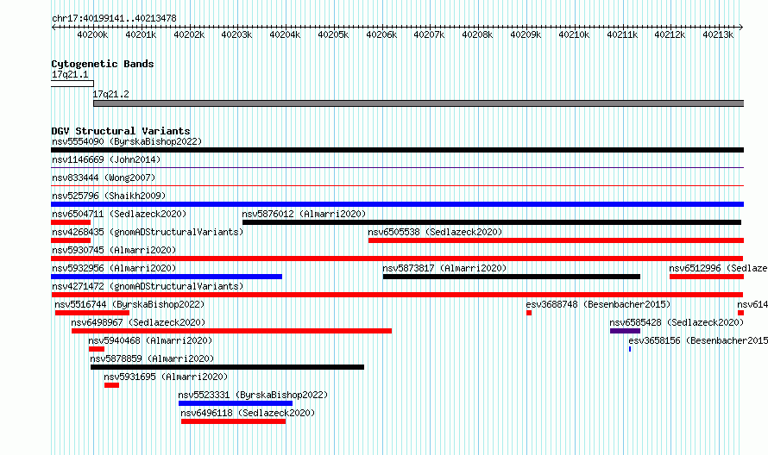768x455 pixels.
Task: Open nsv5876012 (Almarri2020) variant label
Action: point(304,214)
